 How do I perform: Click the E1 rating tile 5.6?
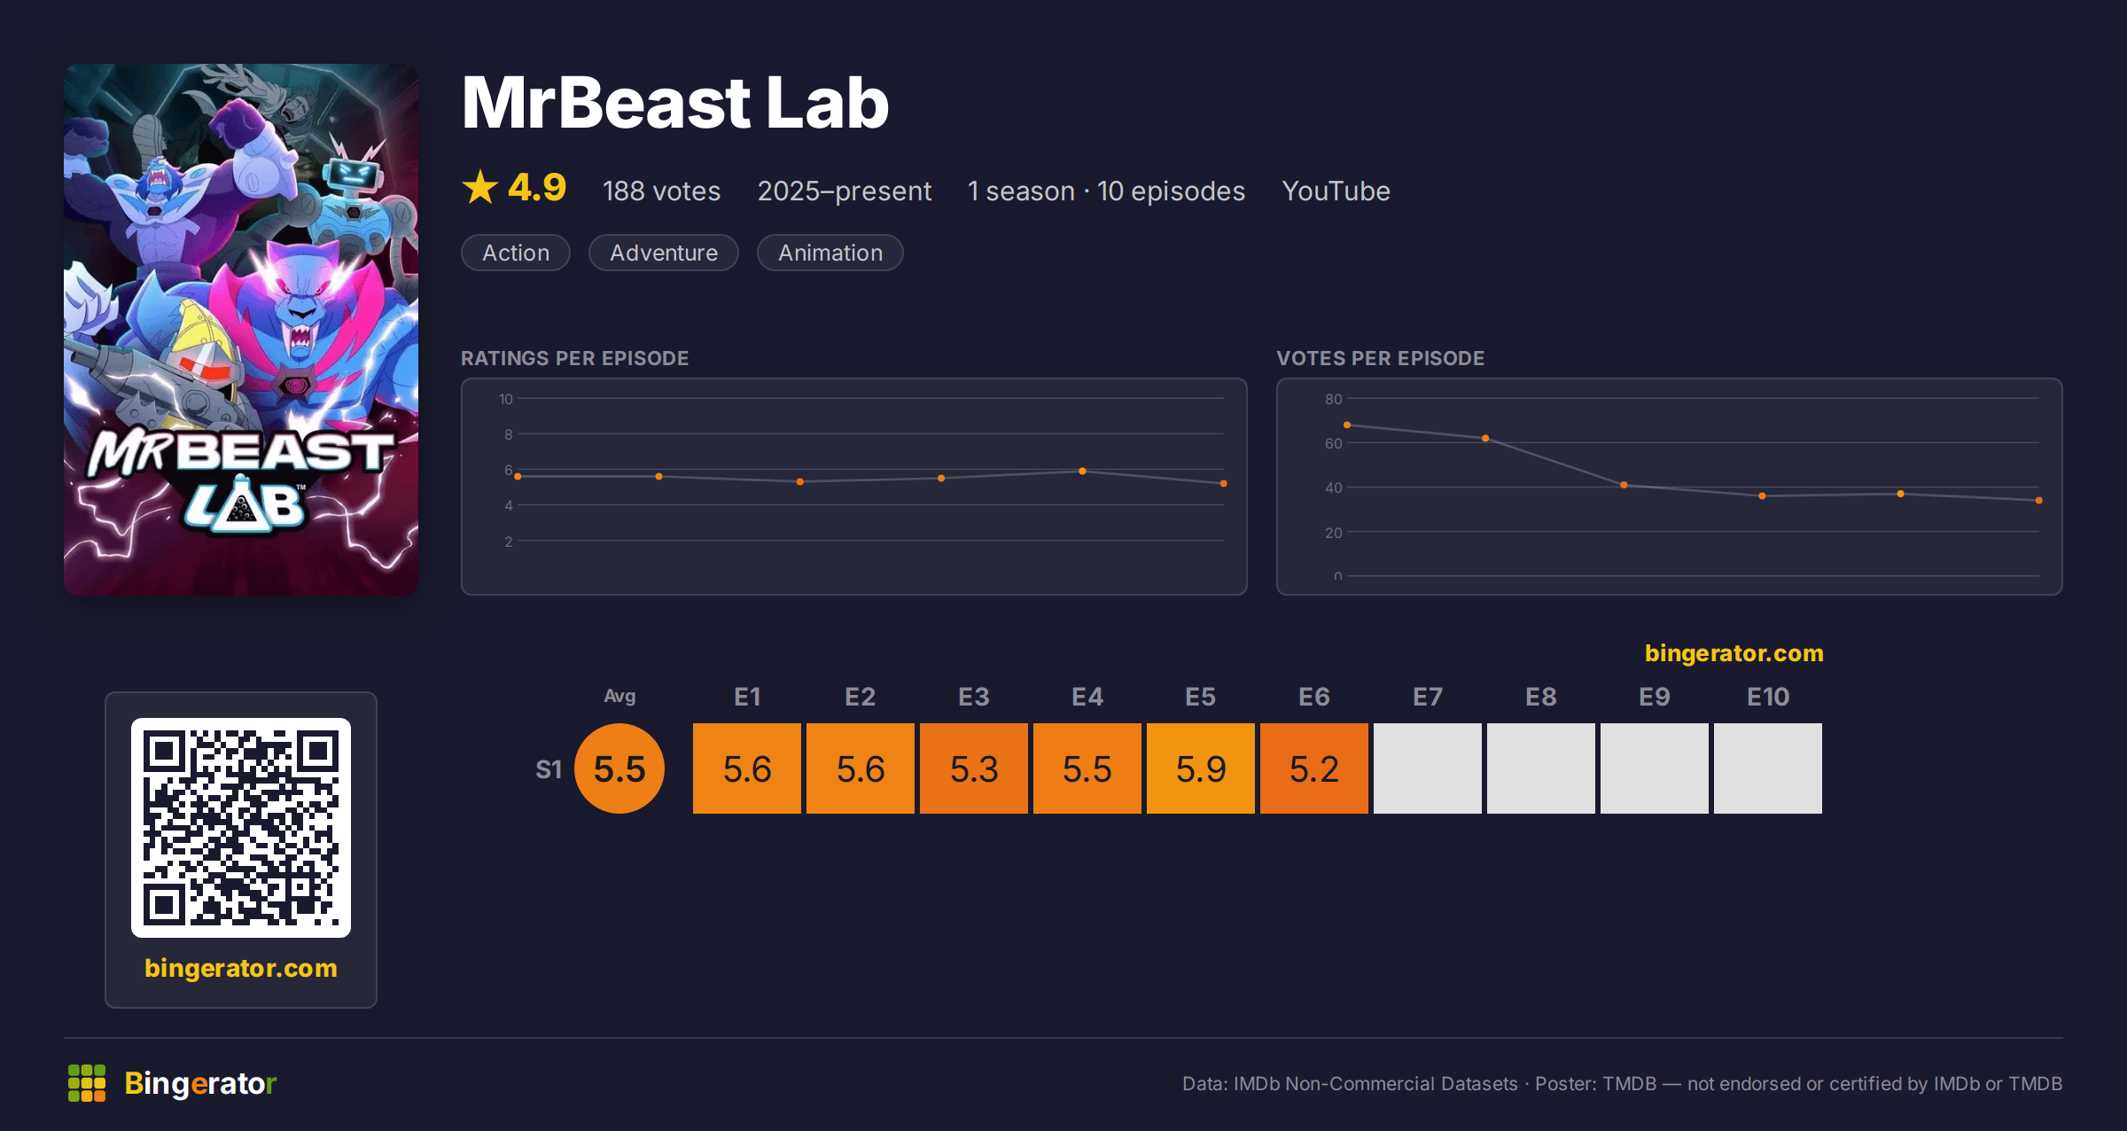click(747, 768)
